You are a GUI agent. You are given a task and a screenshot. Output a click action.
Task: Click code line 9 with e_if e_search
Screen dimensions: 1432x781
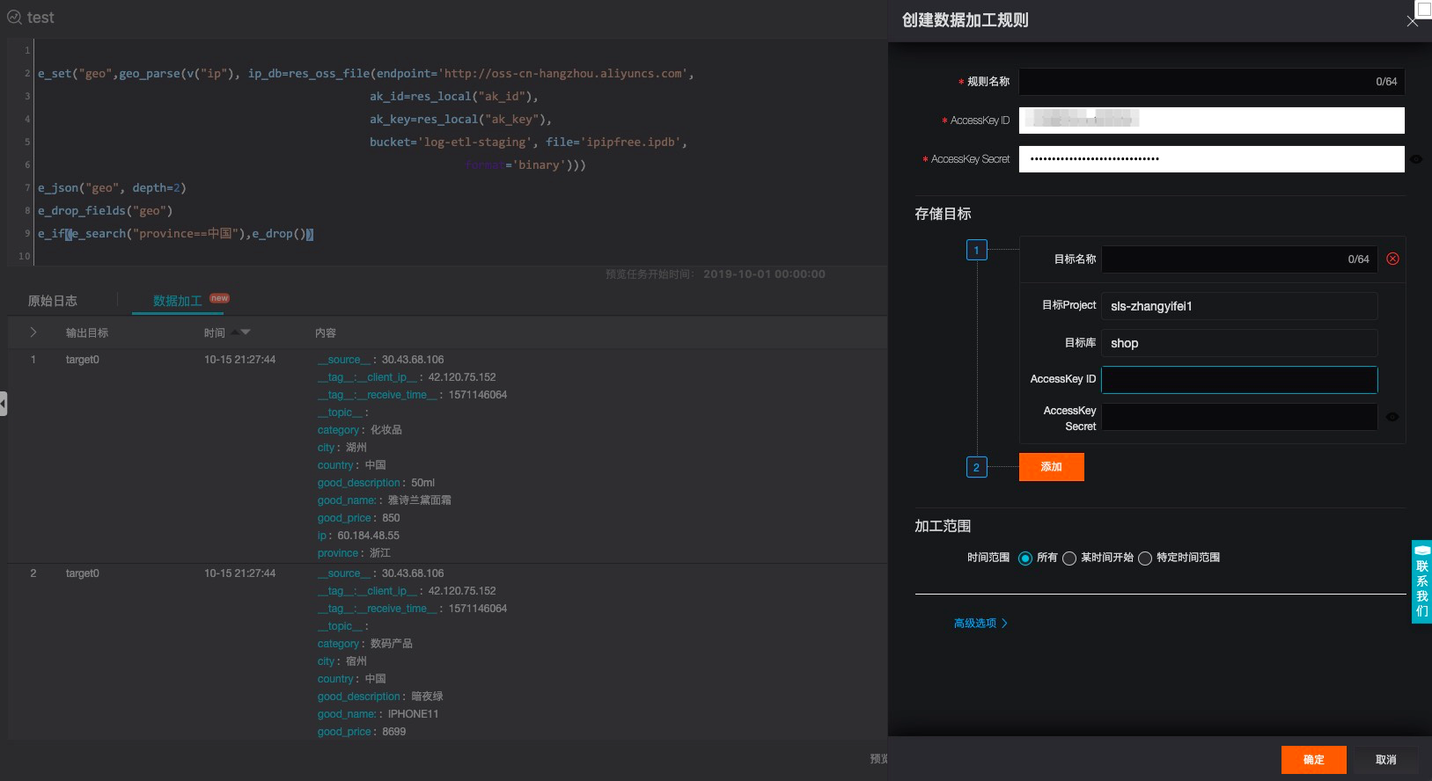176,234
